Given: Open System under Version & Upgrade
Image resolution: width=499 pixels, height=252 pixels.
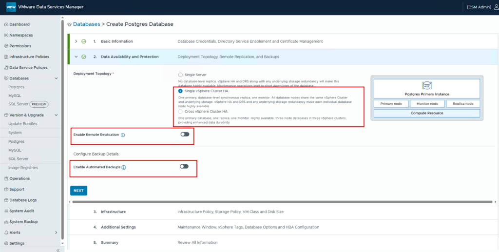Looking at the screenshot, I should click(15, 133).
